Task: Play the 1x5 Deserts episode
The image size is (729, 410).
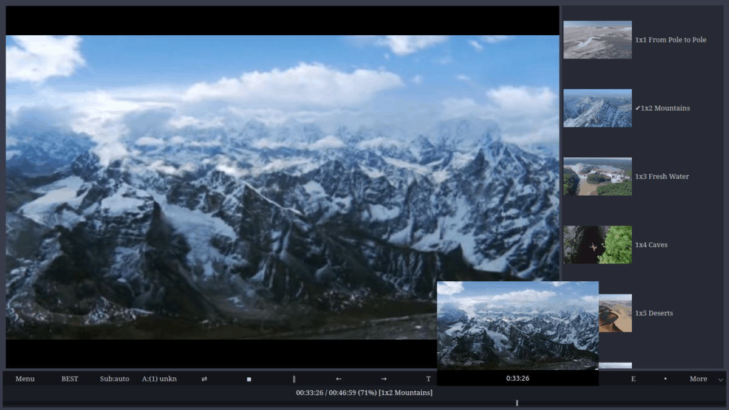Action: point(654,313)
